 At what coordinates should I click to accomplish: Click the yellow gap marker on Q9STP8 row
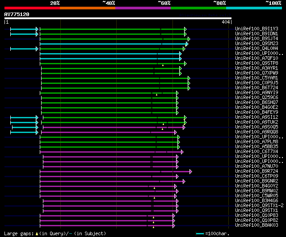point(163,65)
